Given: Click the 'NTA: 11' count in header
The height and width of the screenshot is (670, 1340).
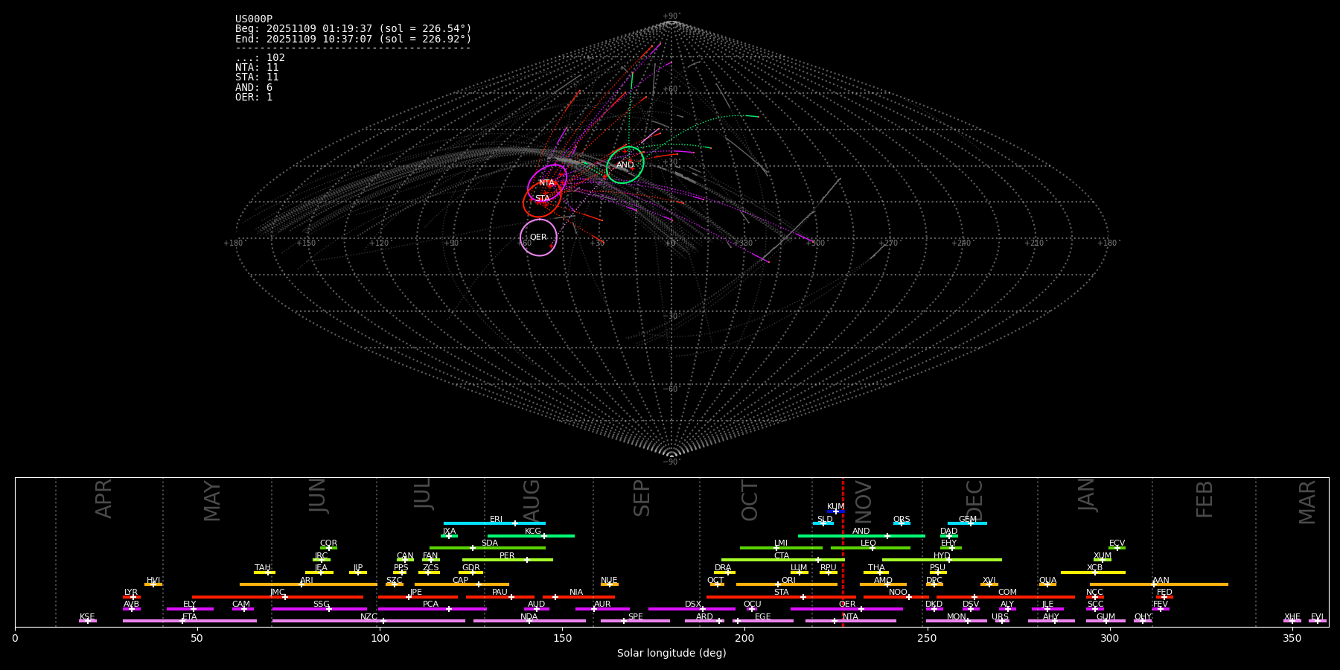Looking at the screenshot, I should pos(257,68).
